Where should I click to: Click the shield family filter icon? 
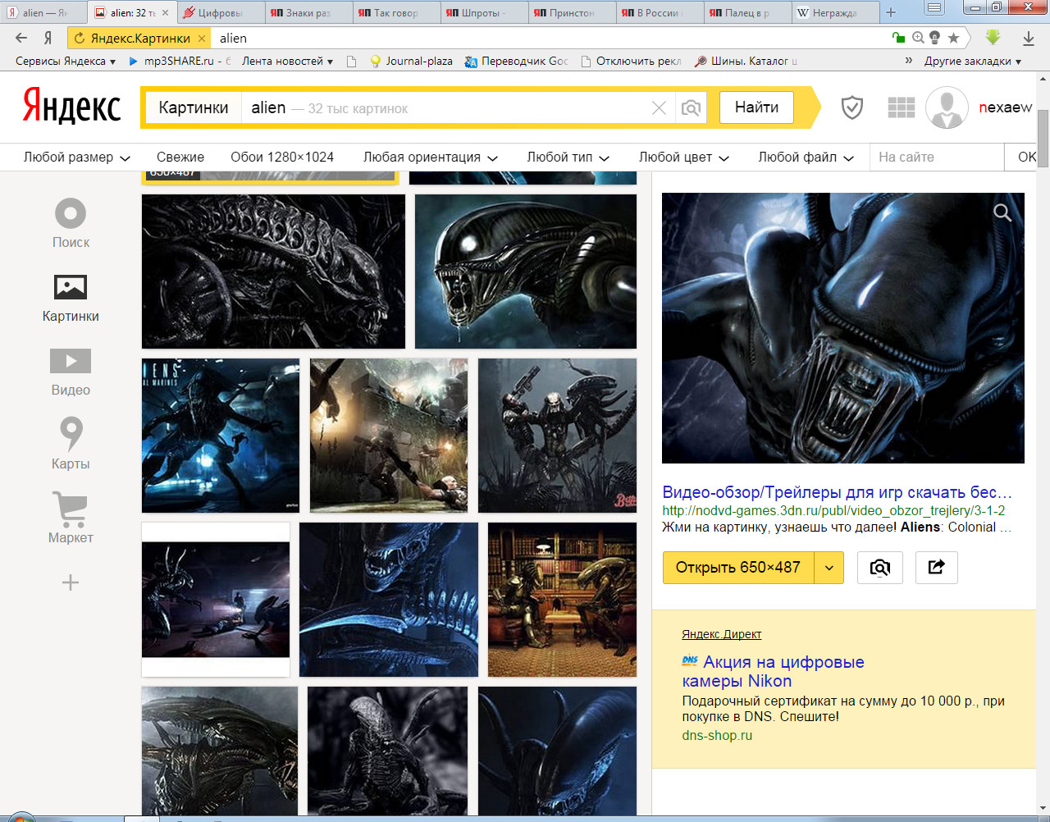[x=852, y=107]
